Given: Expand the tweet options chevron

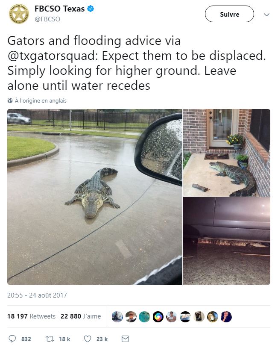Looking at the screenshot, I should click(x=266, y=15).
